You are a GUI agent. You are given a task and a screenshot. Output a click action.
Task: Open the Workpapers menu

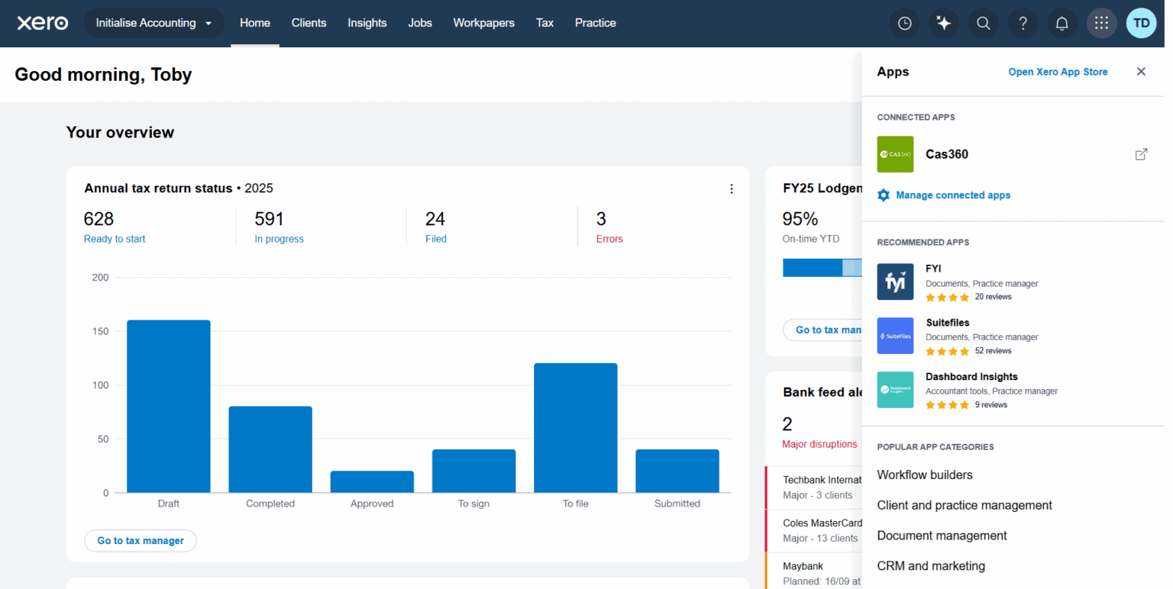point(483,23)
